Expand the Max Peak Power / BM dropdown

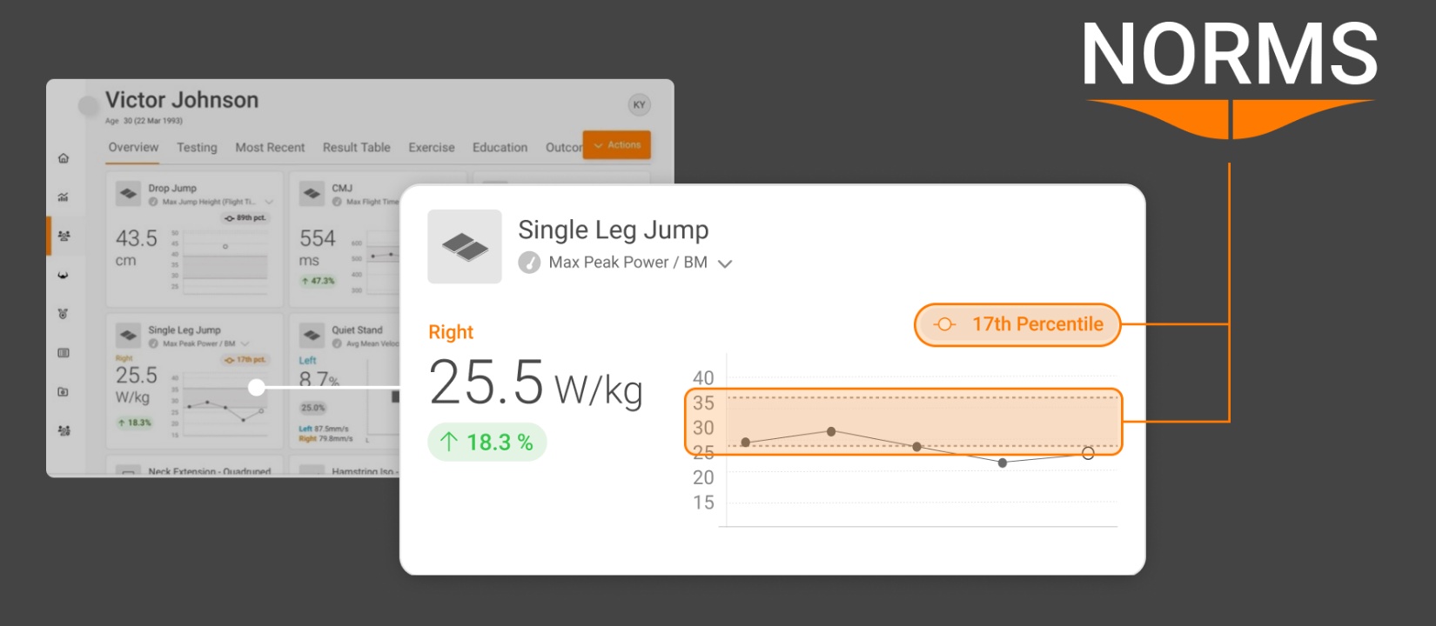coord(725,263)
